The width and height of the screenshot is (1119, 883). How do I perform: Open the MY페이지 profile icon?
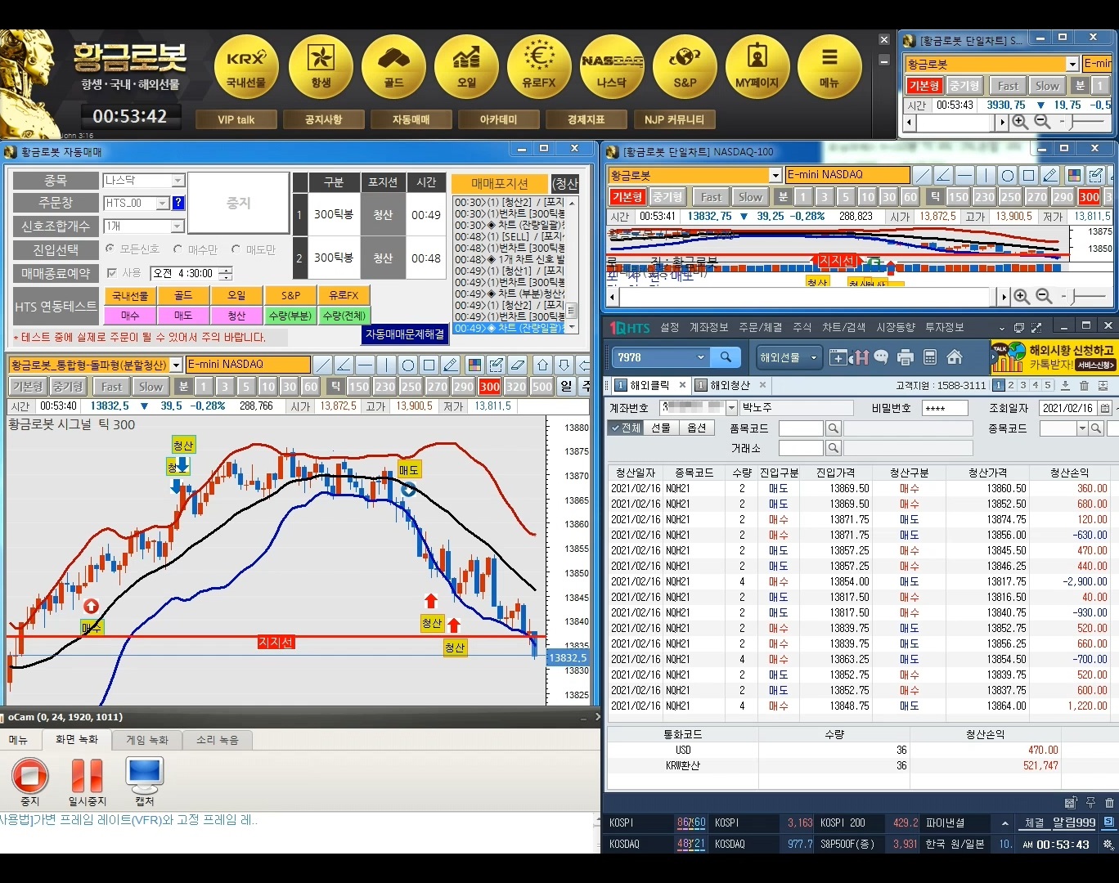pyautogui.click(x=757, y=67)
